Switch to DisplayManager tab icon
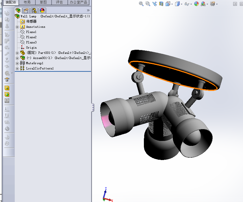This screenshot has width=243, height=202. tap(42, 10)
